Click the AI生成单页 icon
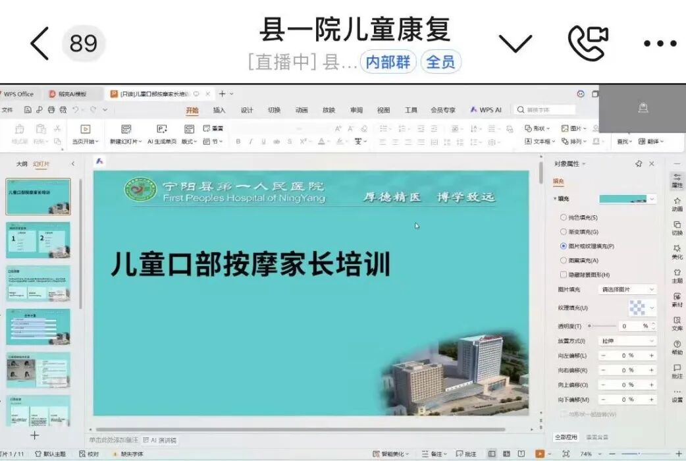 tap(161, 129)
